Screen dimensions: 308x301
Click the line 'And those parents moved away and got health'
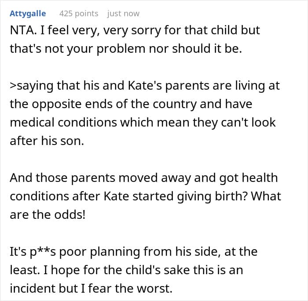point(143,178)
